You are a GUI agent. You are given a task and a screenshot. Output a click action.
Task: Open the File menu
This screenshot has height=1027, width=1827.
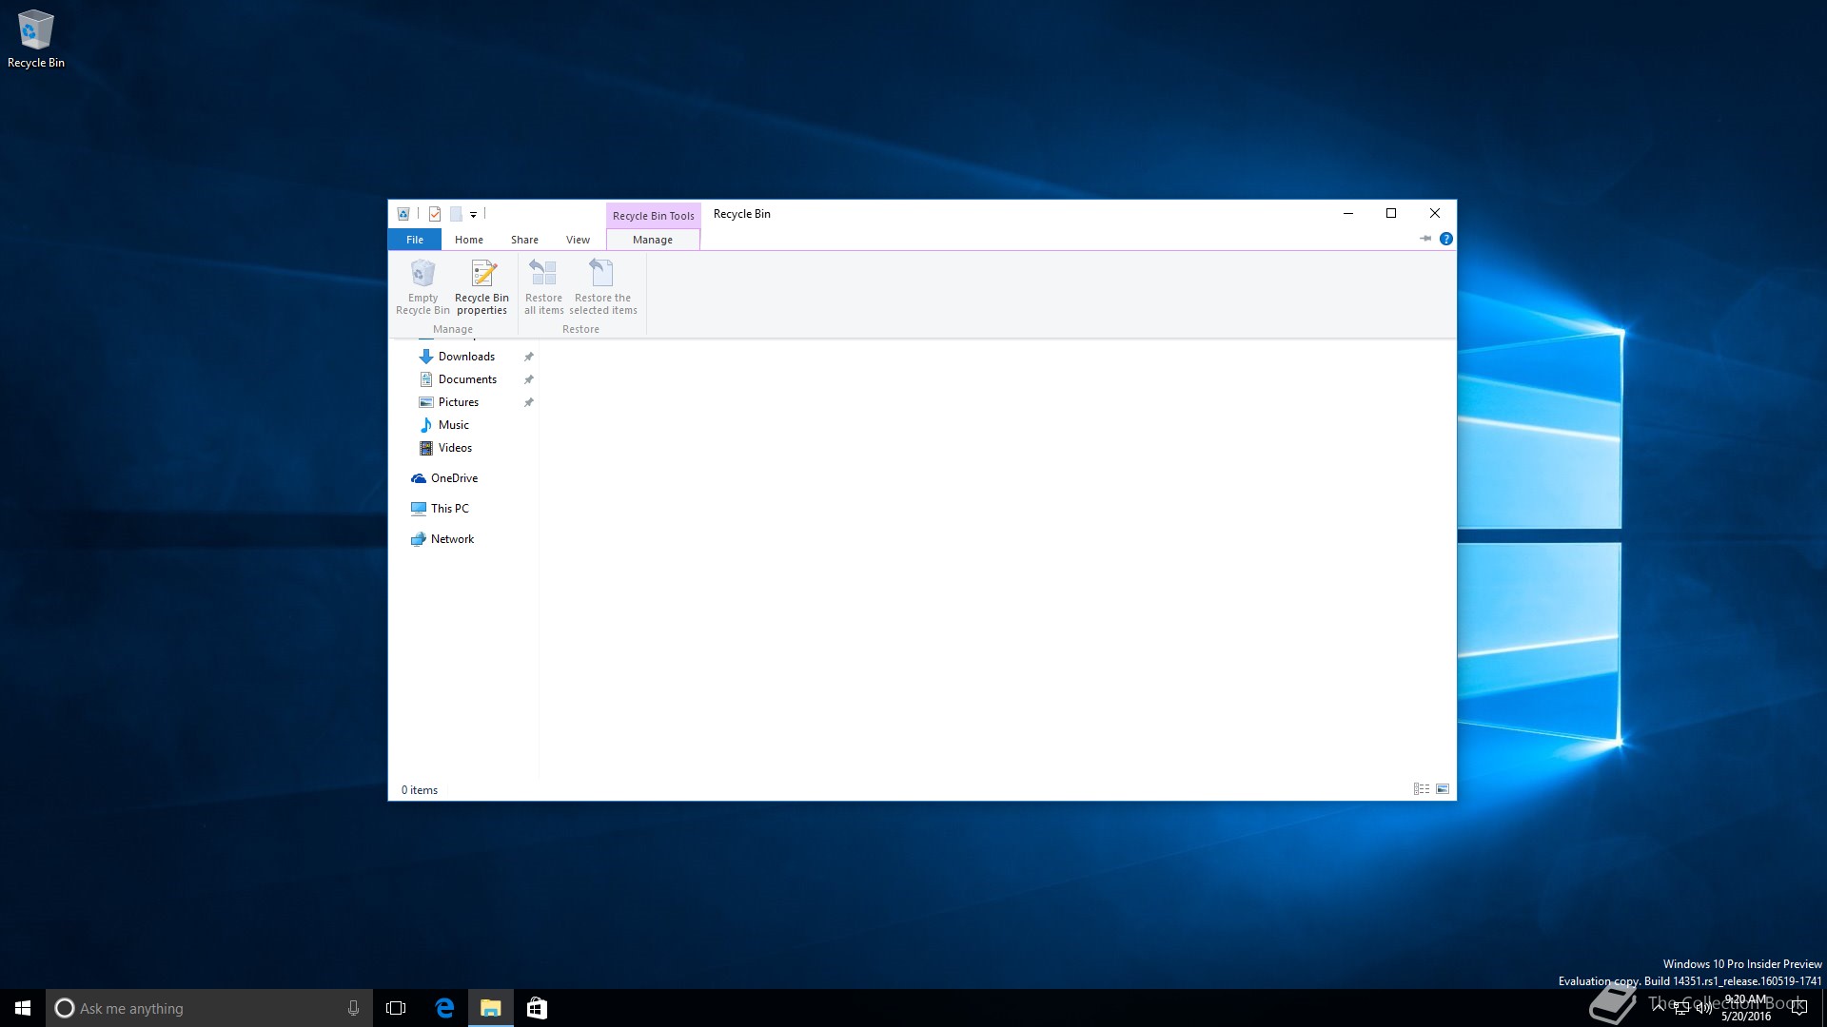point(415,240)
